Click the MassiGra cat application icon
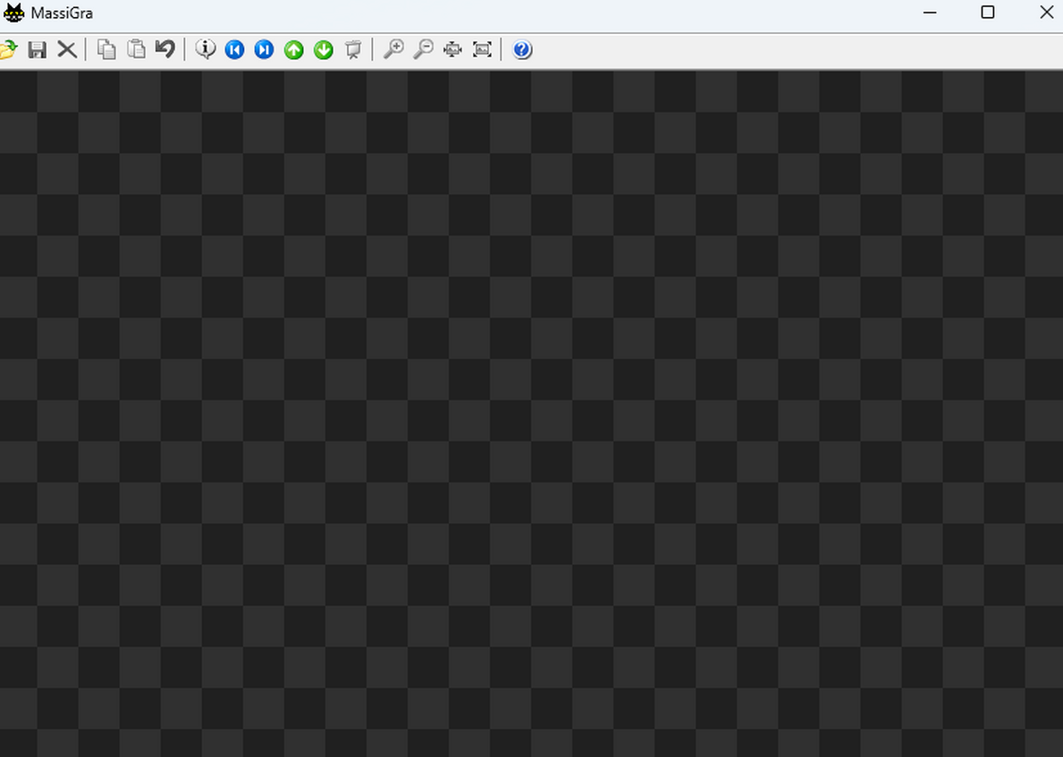 pos(13,13)
